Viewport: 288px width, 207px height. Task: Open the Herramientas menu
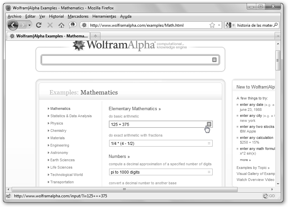(x=104, y=16)
